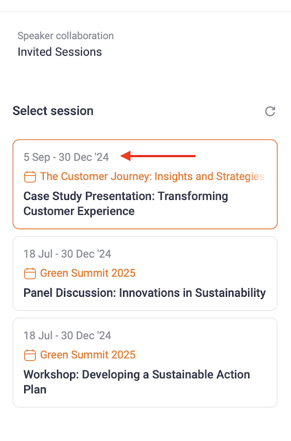291x441 pixels.
Task: Open Green Summit 2025 link in Workshop card
Action: point(88,354)
